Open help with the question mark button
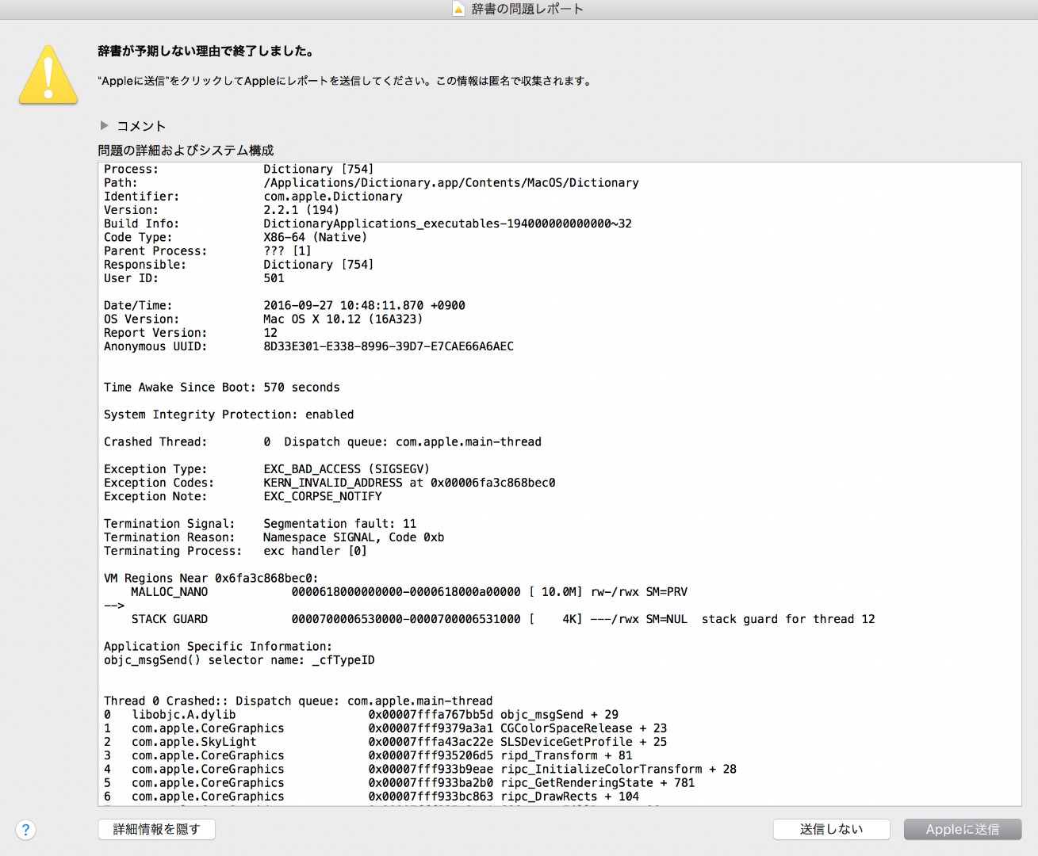The height and width of the screenshot is (856, 1038). [25, 829]
